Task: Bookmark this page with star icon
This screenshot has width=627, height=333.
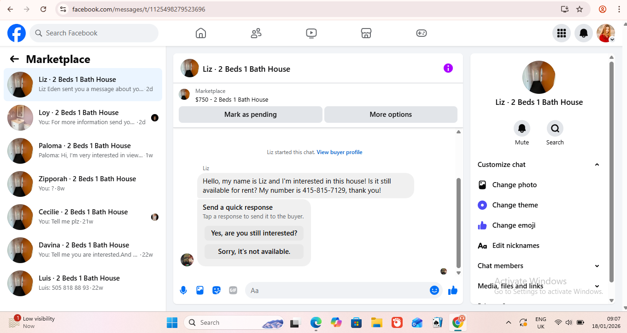Action: point(580,9)
